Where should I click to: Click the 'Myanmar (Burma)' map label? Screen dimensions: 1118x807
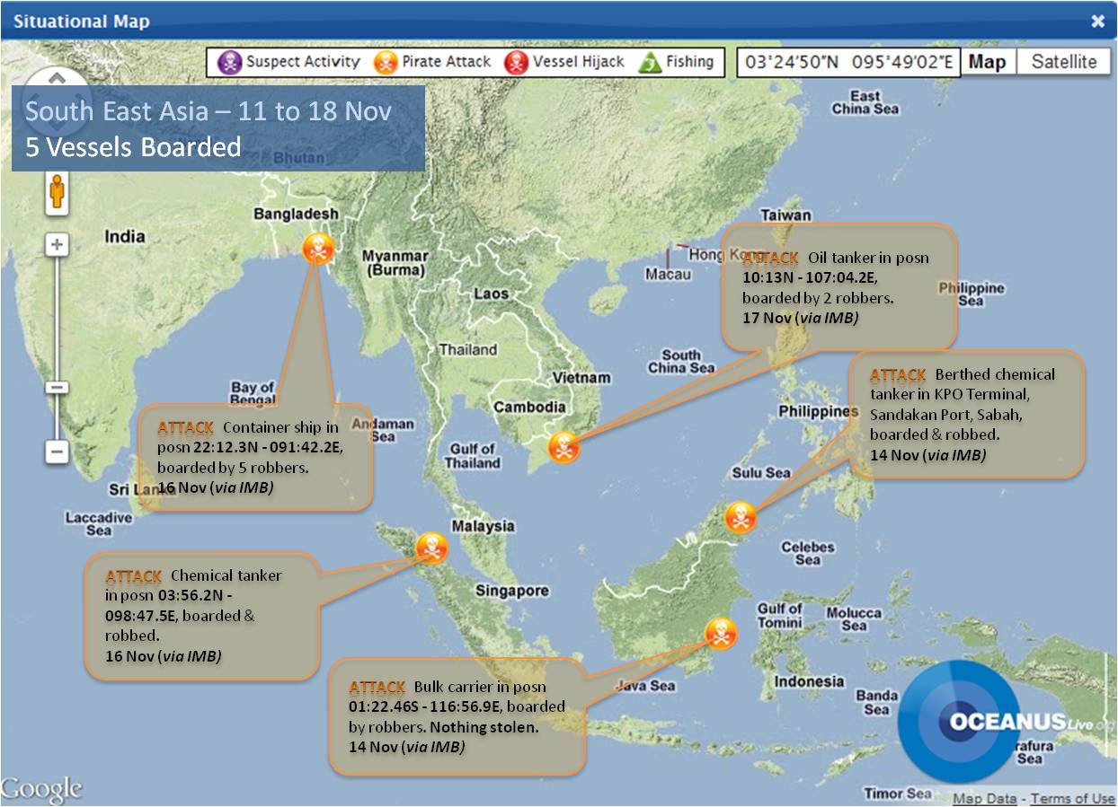pyautogui.click(x=395, y=263)
